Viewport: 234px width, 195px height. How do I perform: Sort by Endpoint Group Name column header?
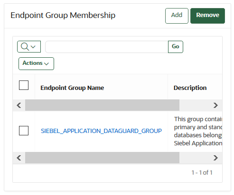(x=72, y=88)
